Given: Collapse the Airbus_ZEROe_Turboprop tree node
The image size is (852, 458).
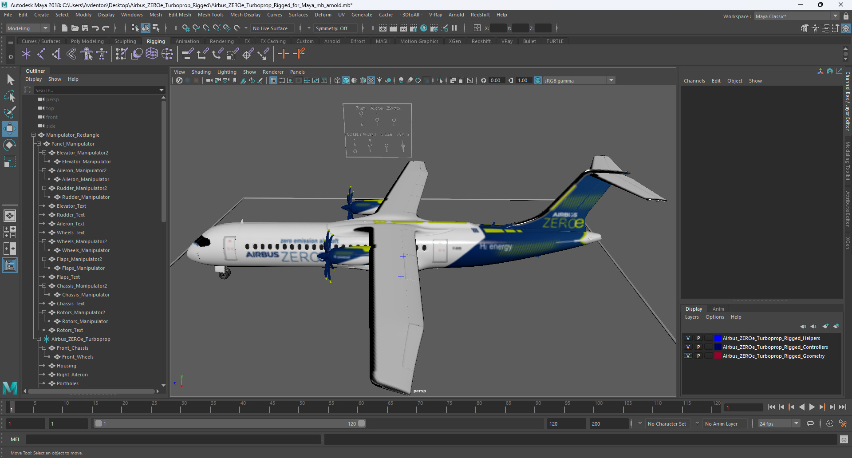Looking at the screenshot, I should point(39,339).
